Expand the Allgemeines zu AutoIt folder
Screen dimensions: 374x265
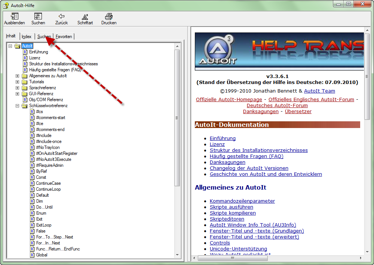pos(18,76)
